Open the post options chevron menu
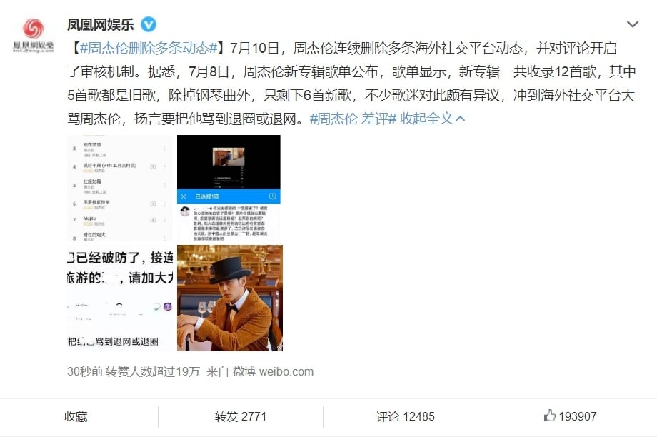 point(632,24)
